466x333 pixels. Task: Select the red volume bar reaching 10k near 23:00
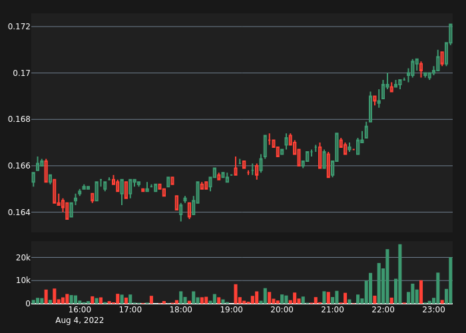pos(421,292)
